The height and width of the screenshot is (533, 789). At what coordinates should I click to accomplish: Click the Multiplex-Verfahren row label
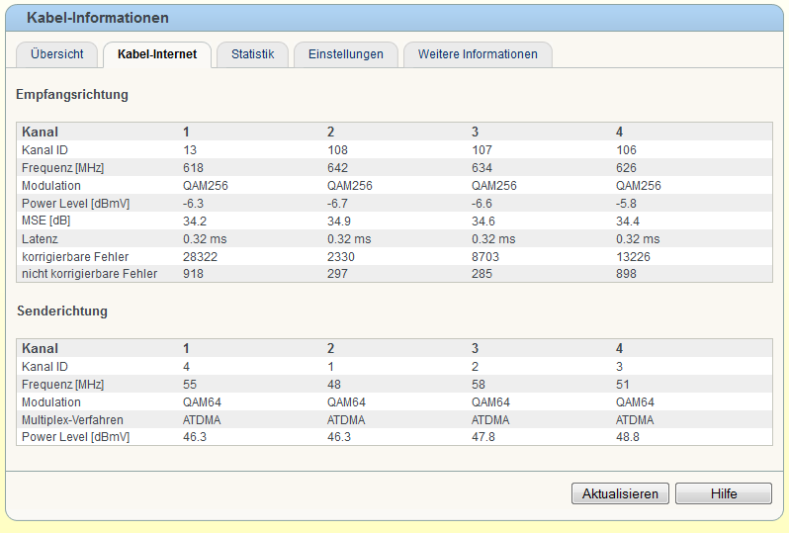[72, 419]
